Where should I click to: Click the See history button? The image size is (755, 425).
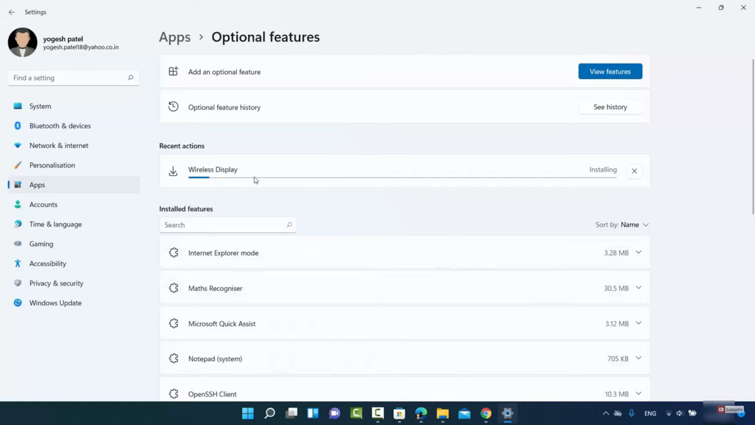610,107
